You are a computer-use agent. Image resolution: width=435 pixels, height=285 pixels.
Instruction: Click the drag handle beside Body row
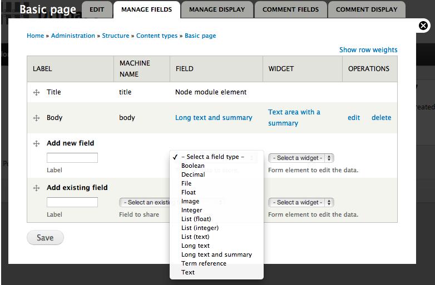coord(36,118)
